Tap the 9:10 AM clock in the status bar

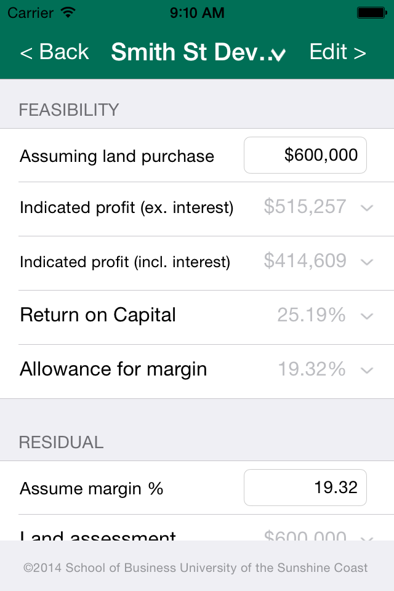(x=197, y=13)
